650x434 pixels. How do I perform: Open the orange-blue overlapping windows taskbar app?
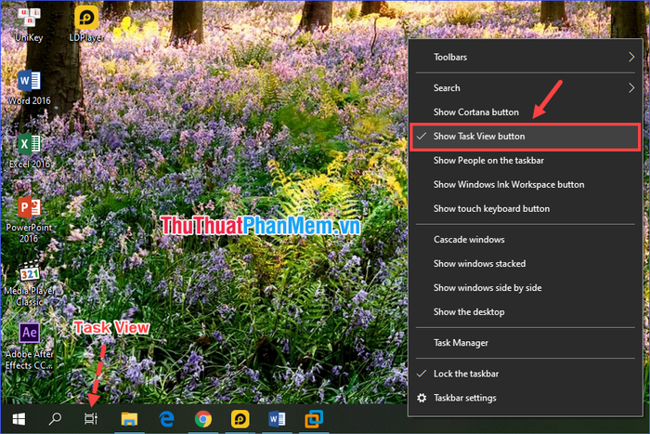(x=314, y=419)
